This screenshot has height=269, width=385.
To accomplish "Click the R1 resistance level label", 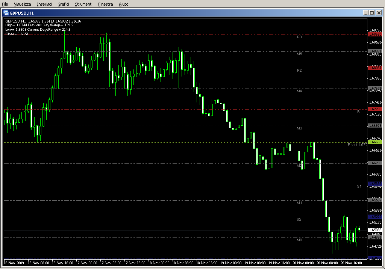I will tap(359, 111).
